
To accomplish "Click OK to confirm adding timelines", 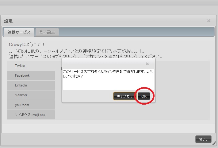I will (x=144, y=96).
